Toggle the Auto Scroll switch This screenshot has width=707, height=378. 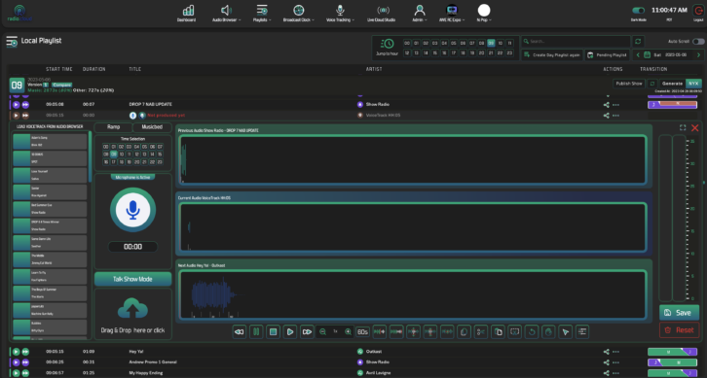[698, 42]
